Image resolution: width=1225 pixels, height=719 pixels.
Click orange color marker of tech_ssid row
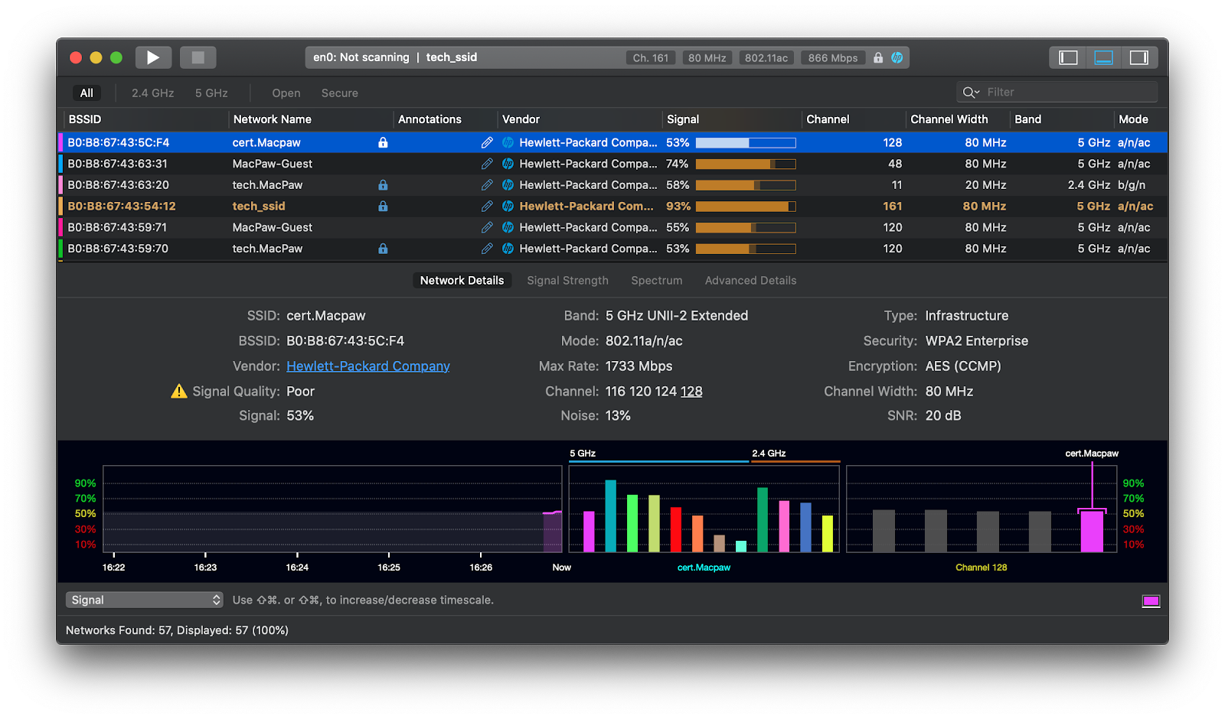(60, 207)
